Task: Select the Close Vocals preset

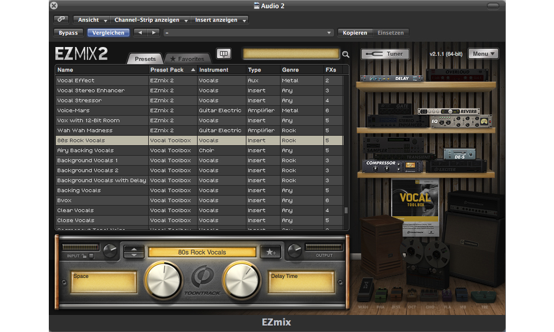Action: pyautogui.click(x=199, y=220)
